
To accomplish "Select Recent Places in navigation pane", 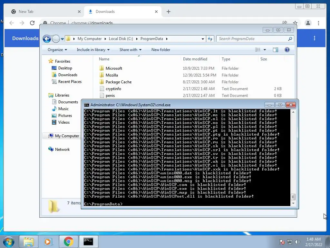I will (x=70, y=82).
